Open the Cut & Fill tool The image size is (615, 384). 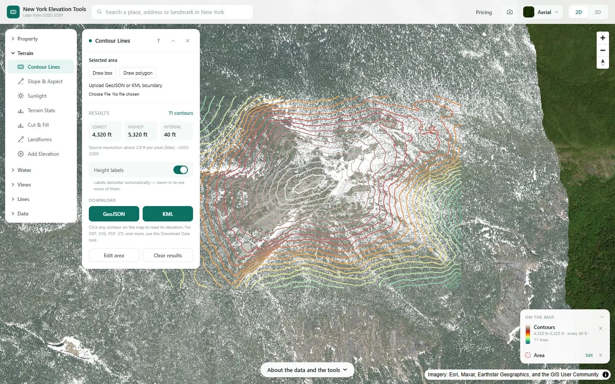coord(41,125)
